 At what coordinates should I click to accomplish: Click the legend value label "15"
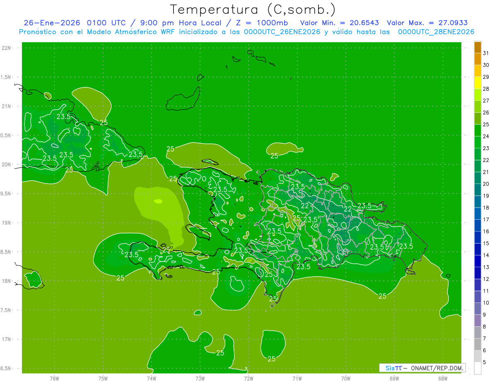coord(486,244)
